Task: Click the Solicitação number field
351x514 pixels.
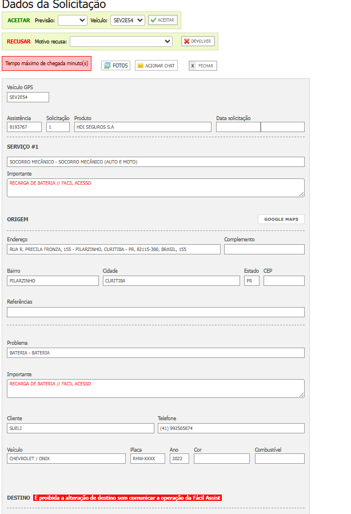Action: (58, 127)
